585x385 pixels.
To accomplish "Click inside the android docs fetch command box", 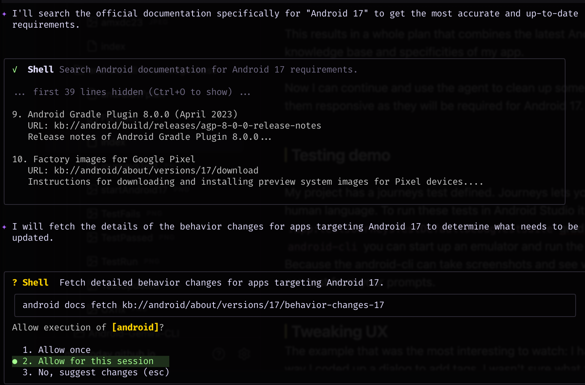I will [x=294, y=305].
